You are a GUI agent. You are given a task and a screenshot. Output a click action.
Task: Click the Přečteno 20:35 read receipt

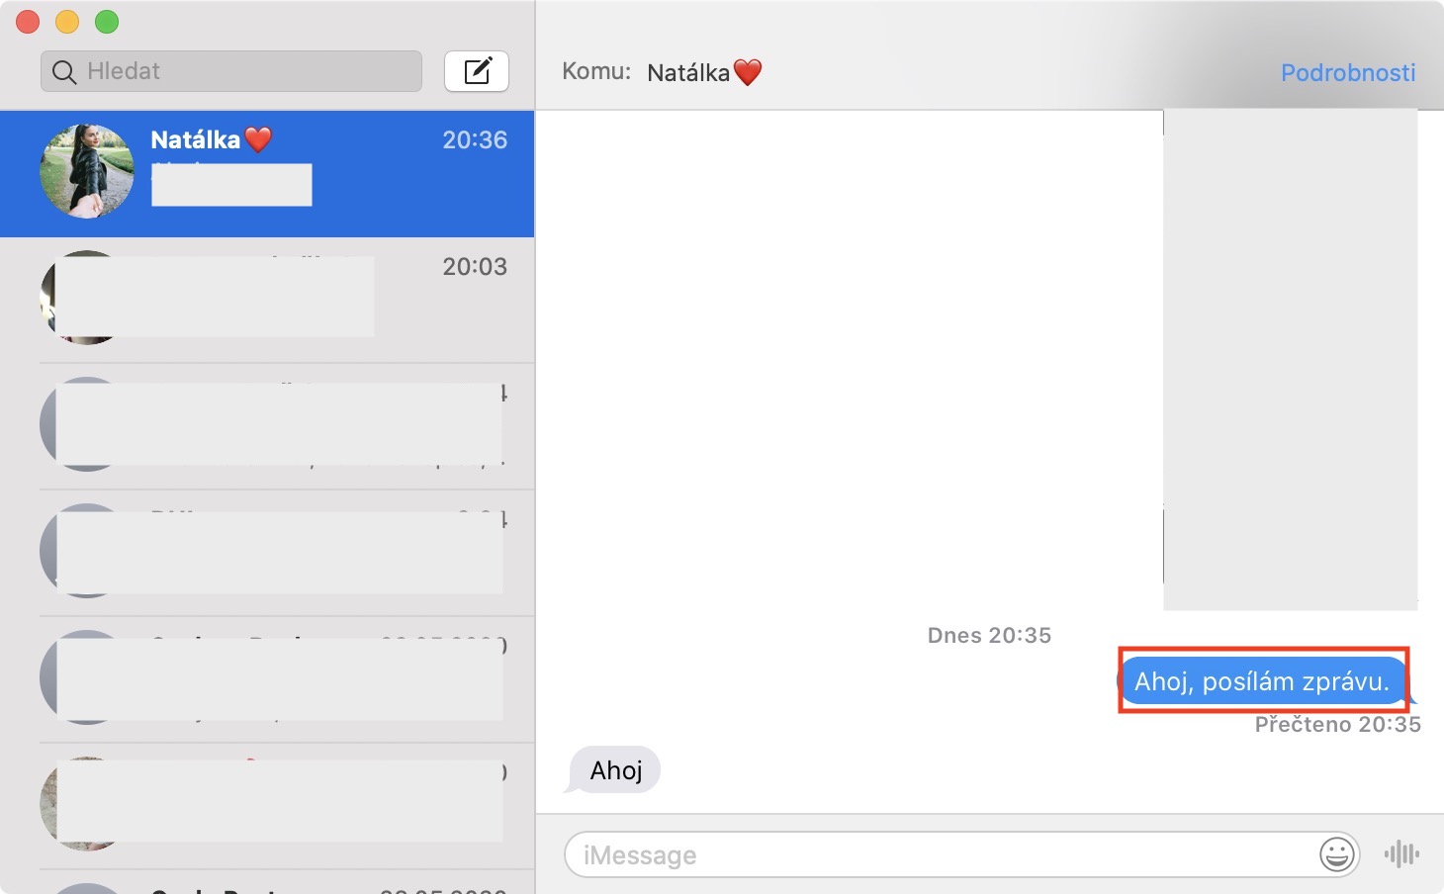click(x=1337, y=724)
